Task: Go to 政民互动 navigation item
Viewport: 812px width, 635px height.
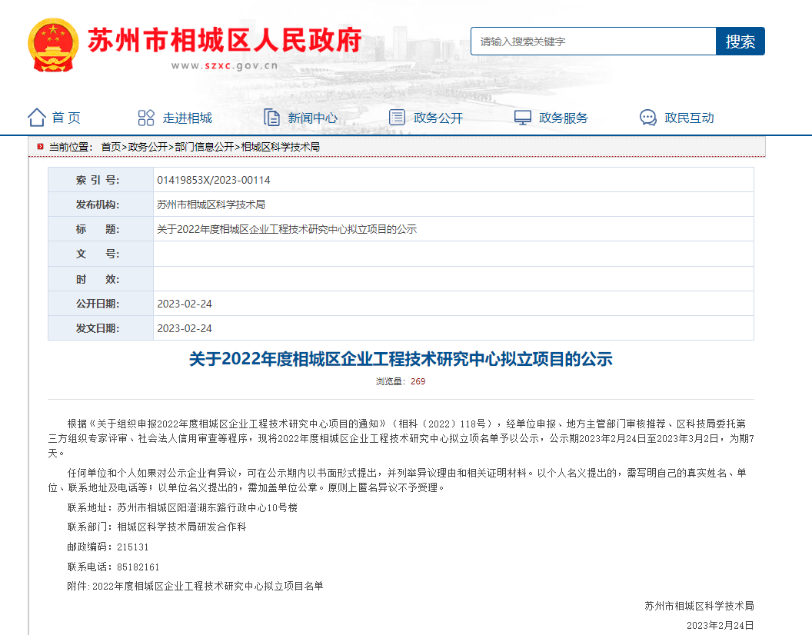Action: pos(689,118)
